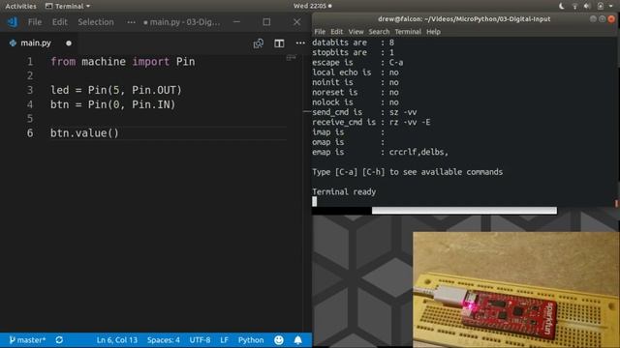Click the night light moon icon
This screenshot has width=620, height=348.
pyautogui.click(x=562, y=6)
